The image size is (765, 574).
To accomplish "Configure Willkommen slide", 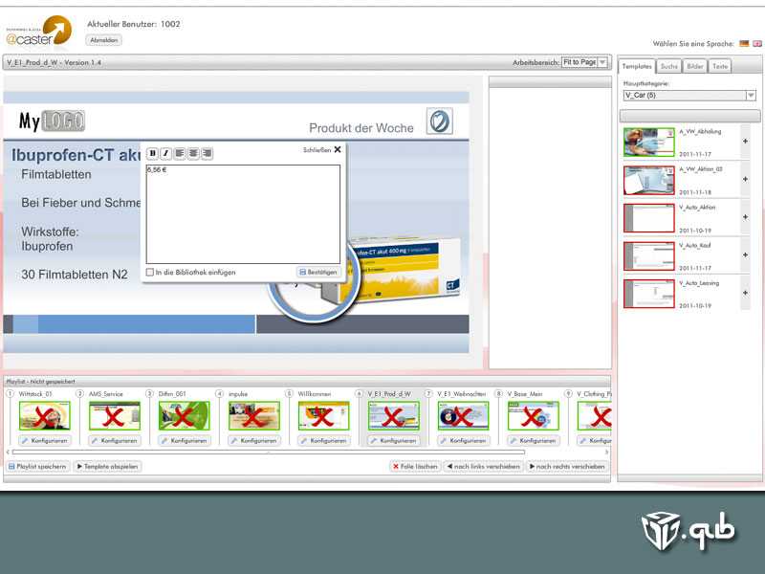I will (x=323, y=441).
